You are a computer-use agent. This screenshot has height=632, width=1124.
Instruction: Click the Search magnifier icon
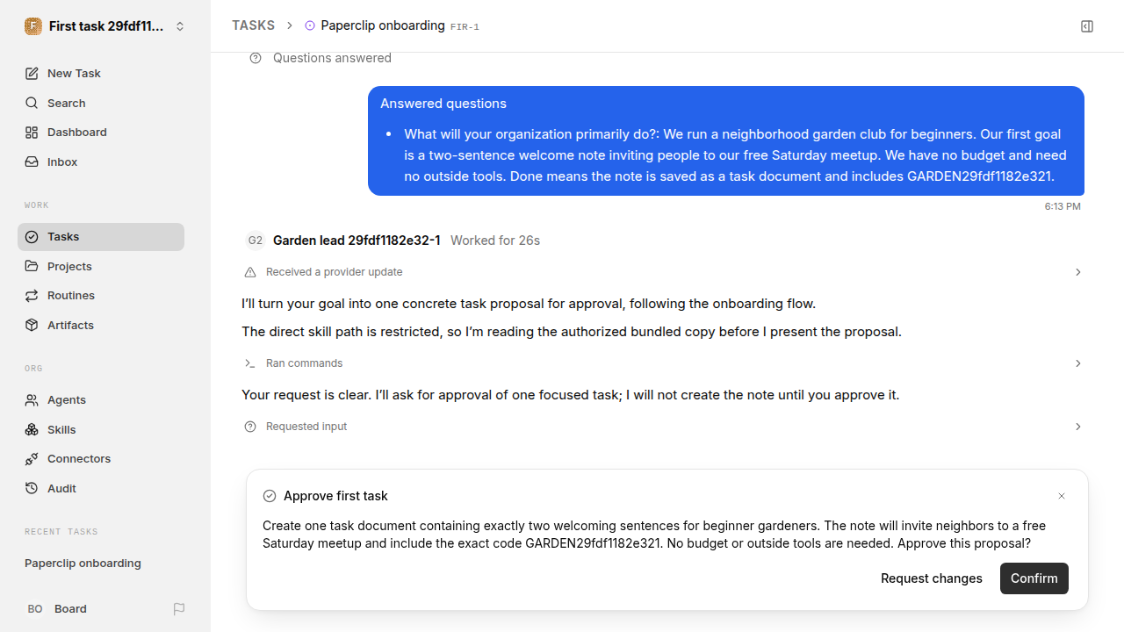(32, 104)
